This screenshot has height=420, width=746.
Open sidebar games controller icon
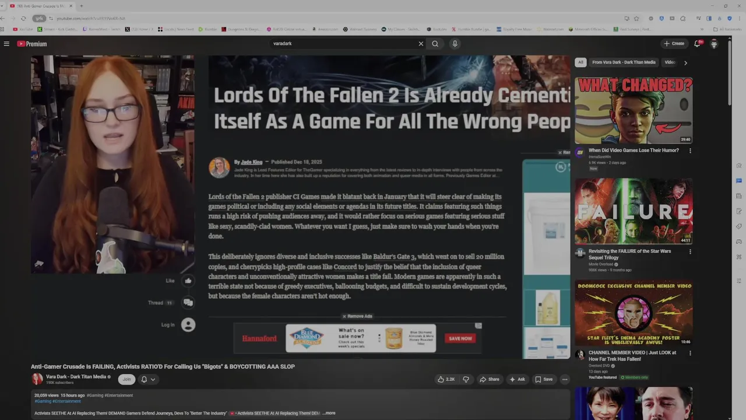(739, 242)
